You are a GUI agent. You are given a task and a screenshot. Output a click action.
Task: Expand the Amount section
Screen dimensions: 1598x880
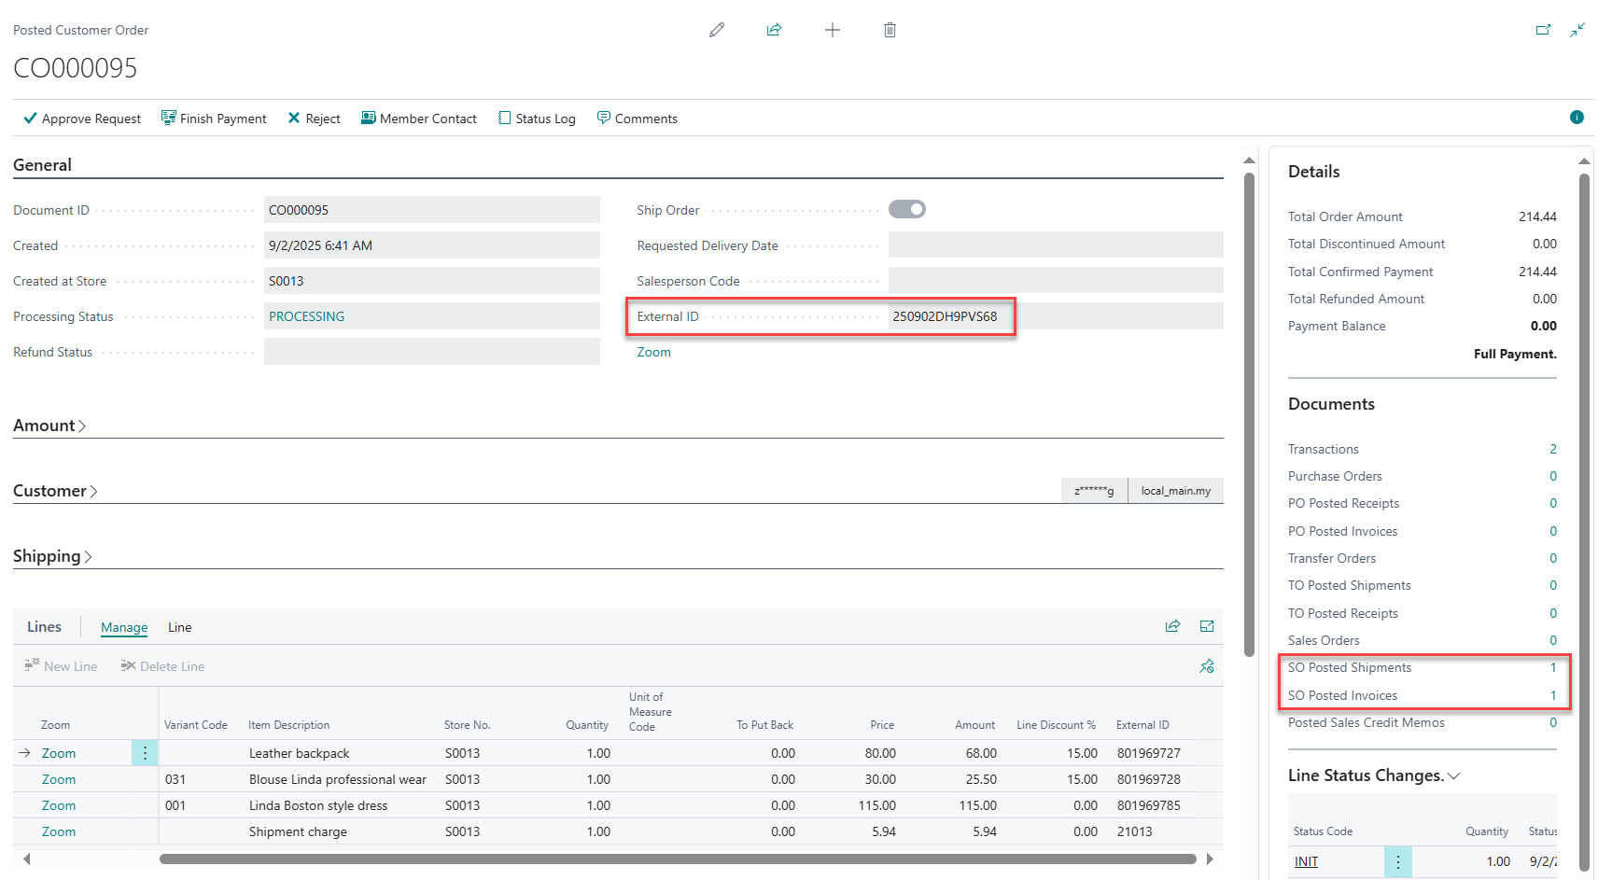click(49, 426)
